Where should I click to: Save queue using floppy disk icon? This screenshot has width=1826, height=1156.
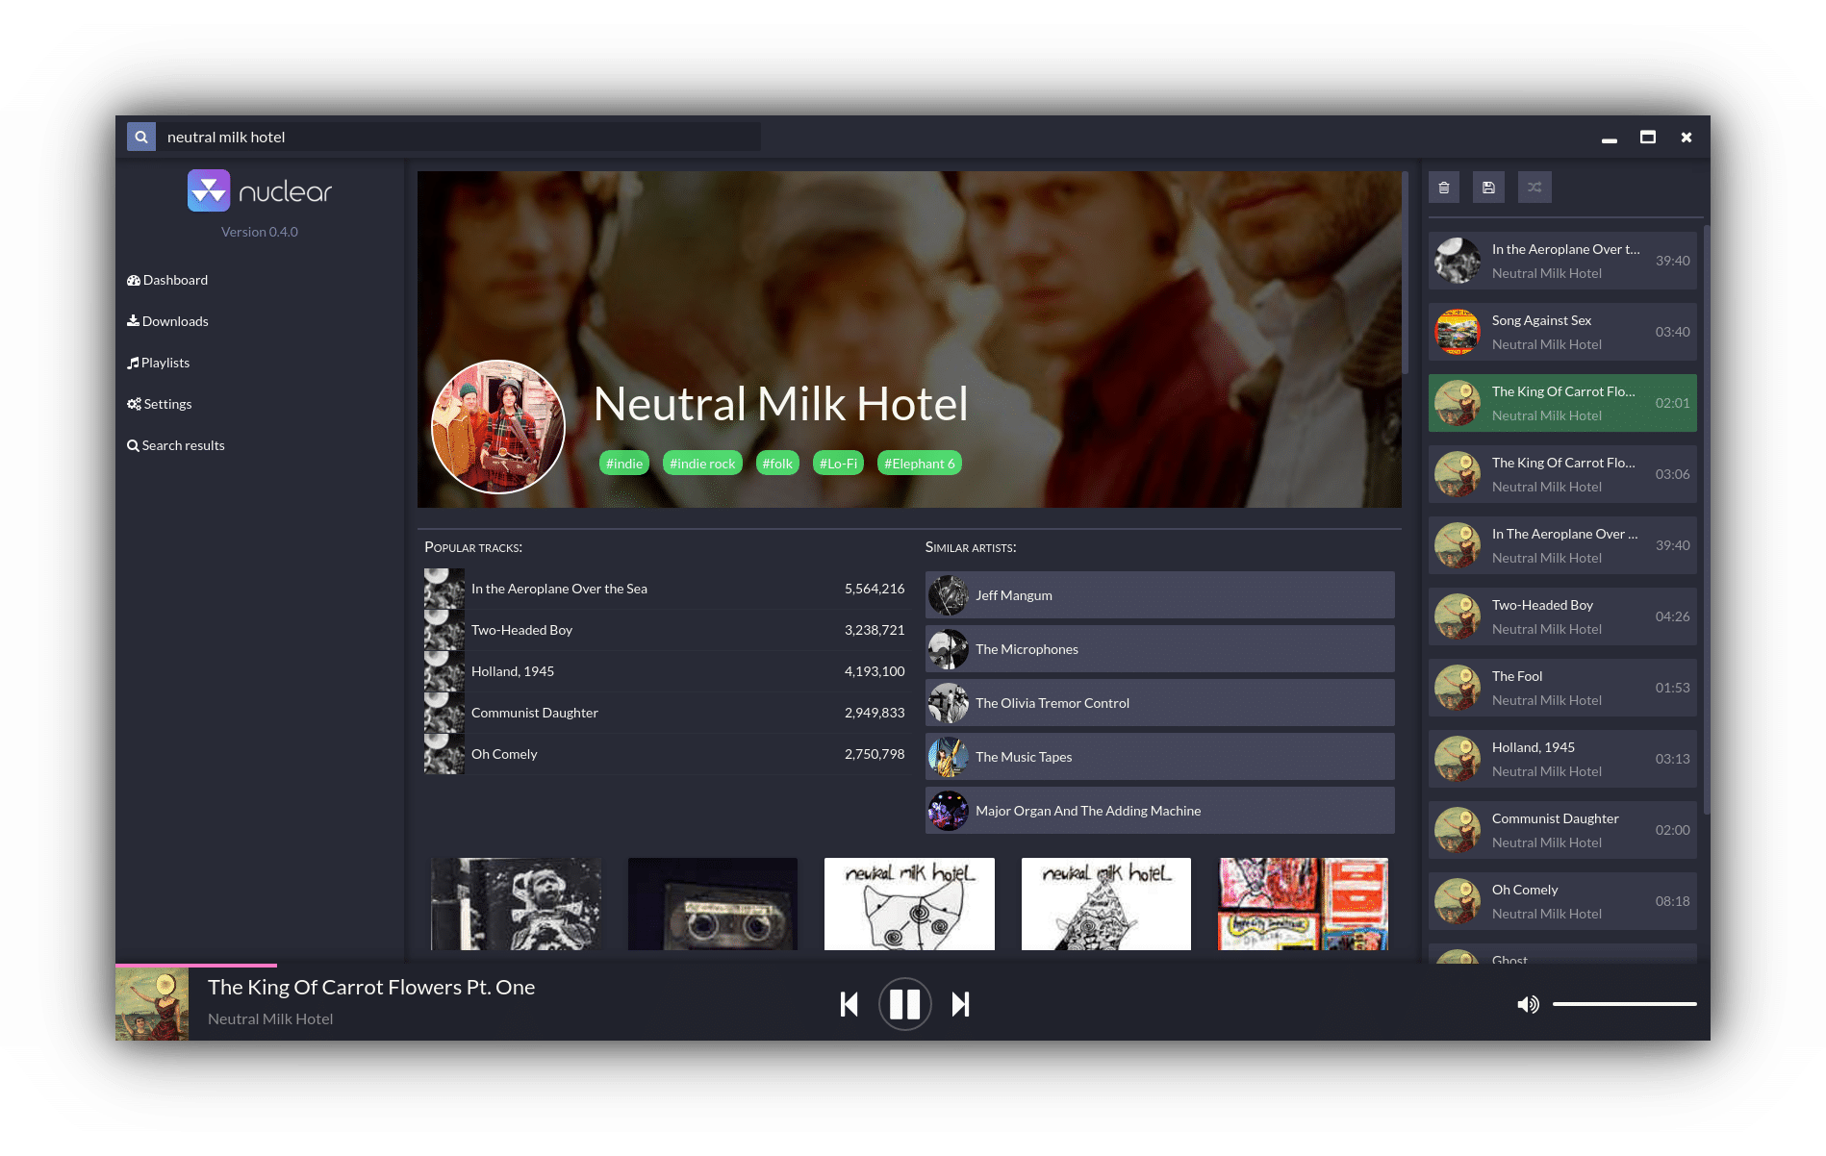click(1488, 188)
